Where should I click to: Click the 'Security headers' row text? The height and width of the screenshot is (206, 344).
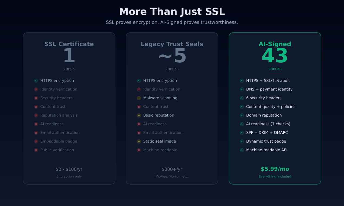[x=56, y=98]
